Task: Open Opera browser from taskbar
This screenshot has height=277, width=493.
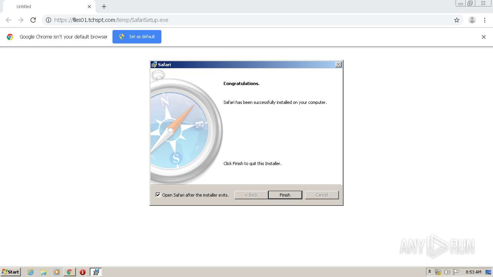Action: point(82,272)
